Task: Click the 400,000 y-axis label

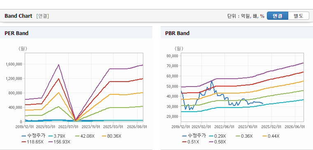Action: [16, 107]
